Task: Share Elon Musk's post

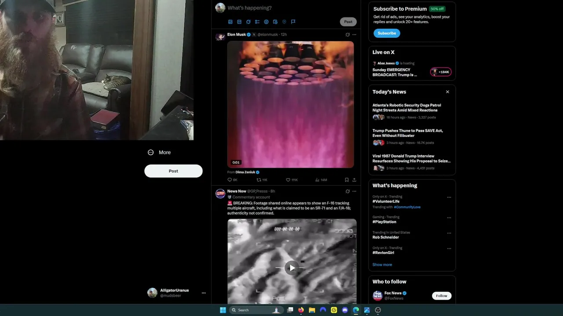Action: point(354,180)
